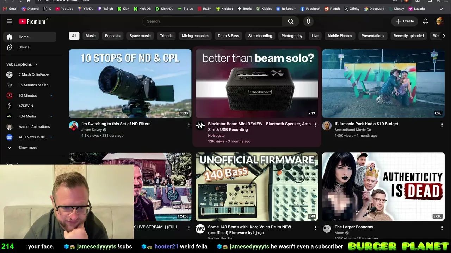451x253 pixels.
Task: Select the Tripods filter chip
Action: (166, 36)
